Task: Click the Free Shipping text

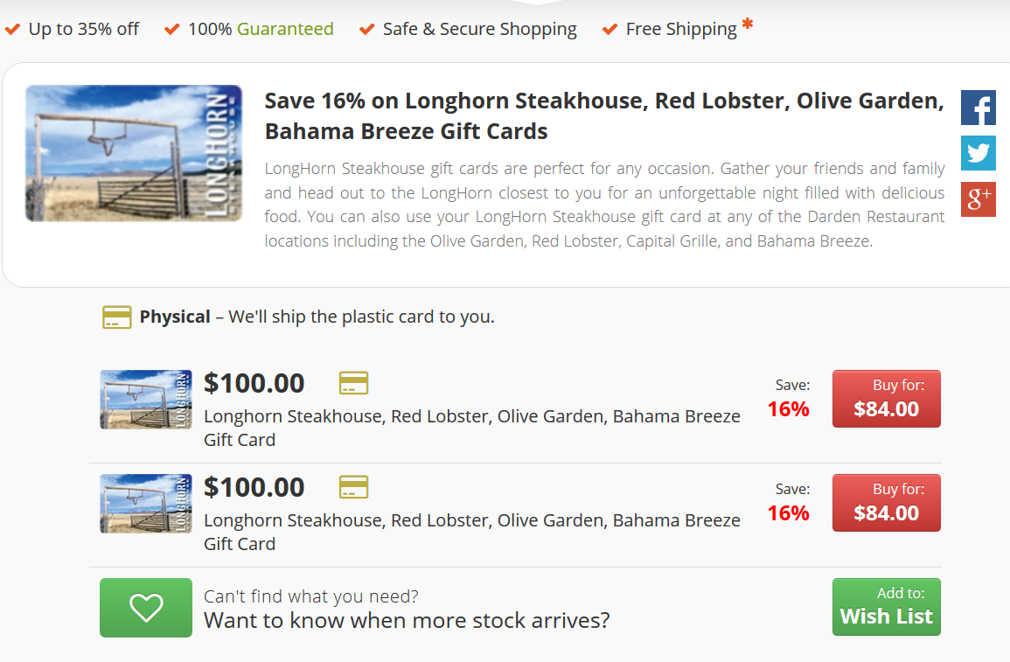Action: [680, 30]
